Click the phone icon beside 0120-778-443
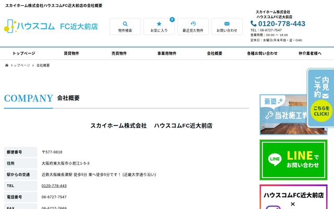Viewport: 334px width, 209px height. pos(254,24)
